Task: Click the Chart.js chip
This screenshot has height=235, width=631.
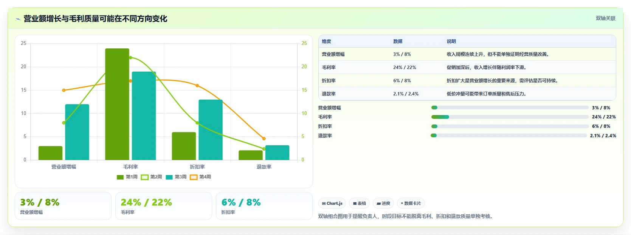Action: pyautogui.click(x=332, y=203)
